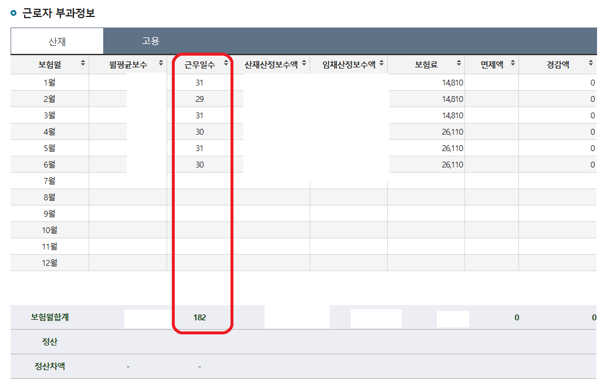Select the 7월 row label
Viewport: 607px width, 390px height.
coord(49,181)
